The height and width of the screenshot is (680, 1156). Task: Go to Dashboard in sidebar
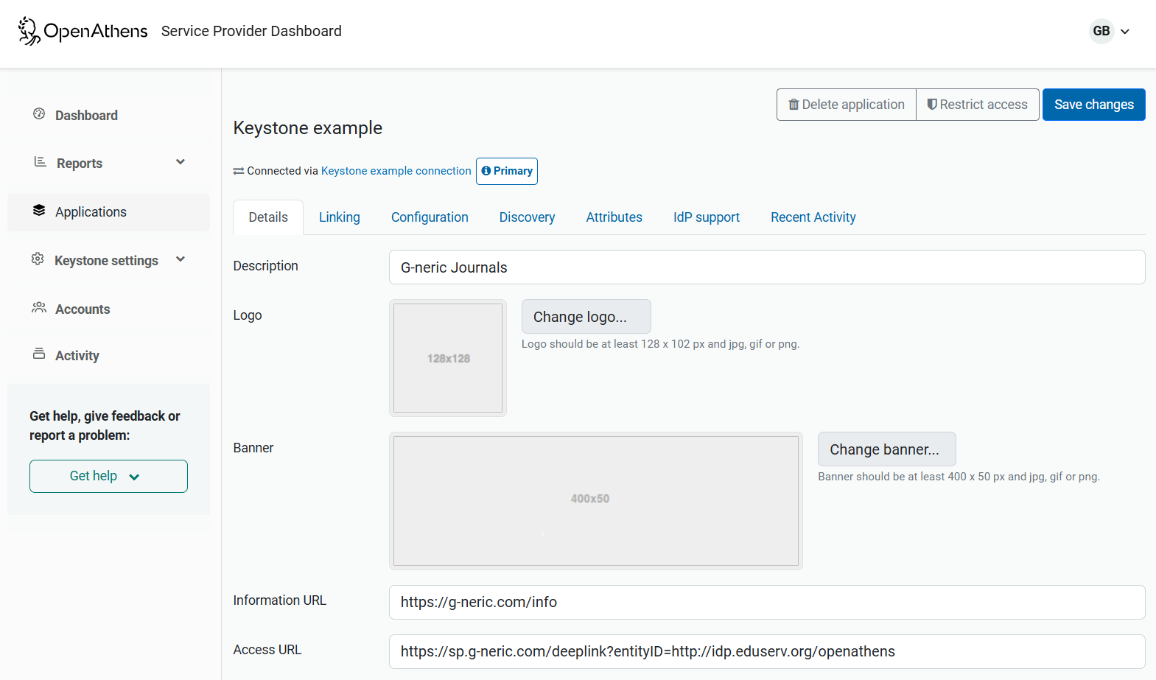point(86,115)
